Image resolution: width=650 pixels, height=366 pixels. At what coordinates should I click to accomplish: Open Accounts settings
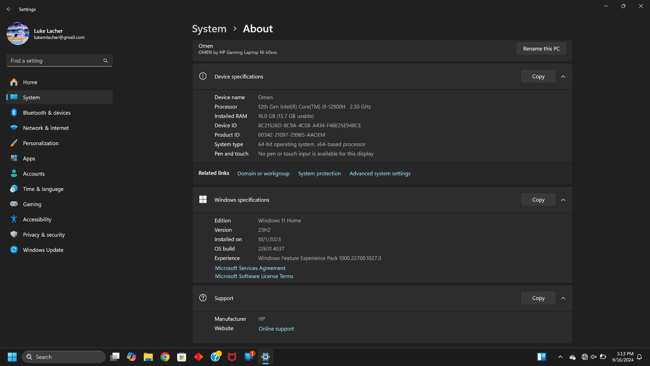pos(59,174)
